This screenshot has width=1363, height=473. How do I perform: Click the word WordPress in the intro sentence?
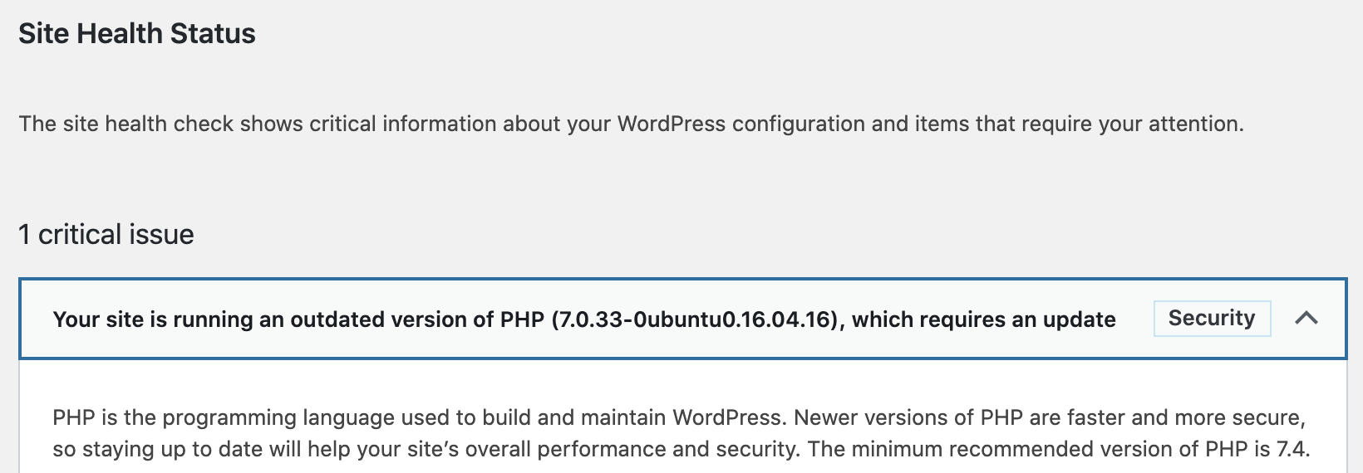tap(672, 124)
